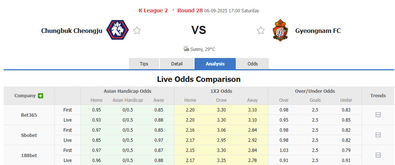Toggle the favorite star for Gyeongnam FC
Viewport: 395px width, 165px height.
[261, 31]
